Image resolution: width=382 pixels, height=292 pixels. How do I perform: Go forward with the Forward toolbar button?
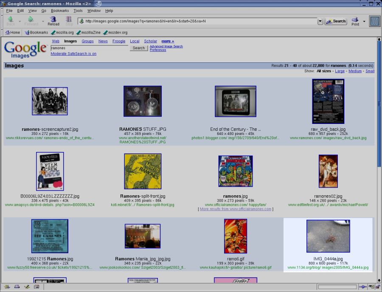[x=31, y=21]
